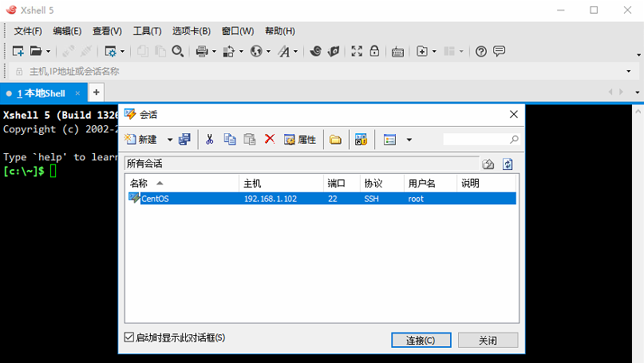Expand the Font dropdown arrow
This screenshot has width=644, height=363.
coord(295,52)
